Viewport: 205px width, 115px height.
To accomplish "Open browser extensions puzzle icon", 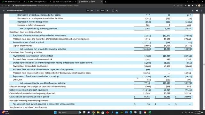I will 192,6.
